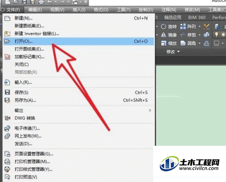Click inside the green drawing canvas
This screenshot has width=226, height=182.
click(x=191, y=105)
